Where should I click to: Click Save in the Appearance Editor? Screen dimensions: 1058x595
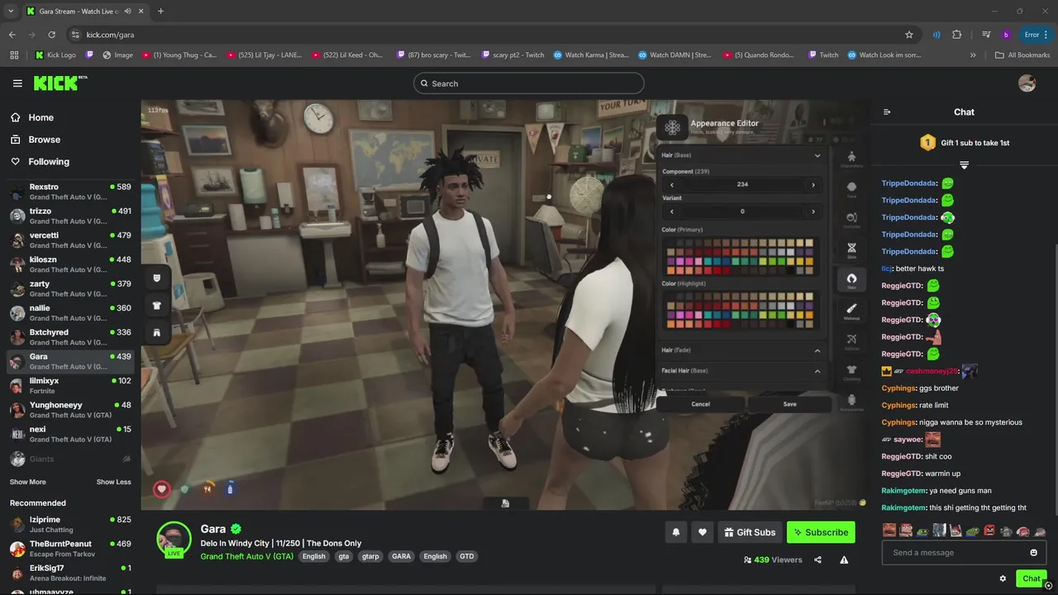coord(789,404)
